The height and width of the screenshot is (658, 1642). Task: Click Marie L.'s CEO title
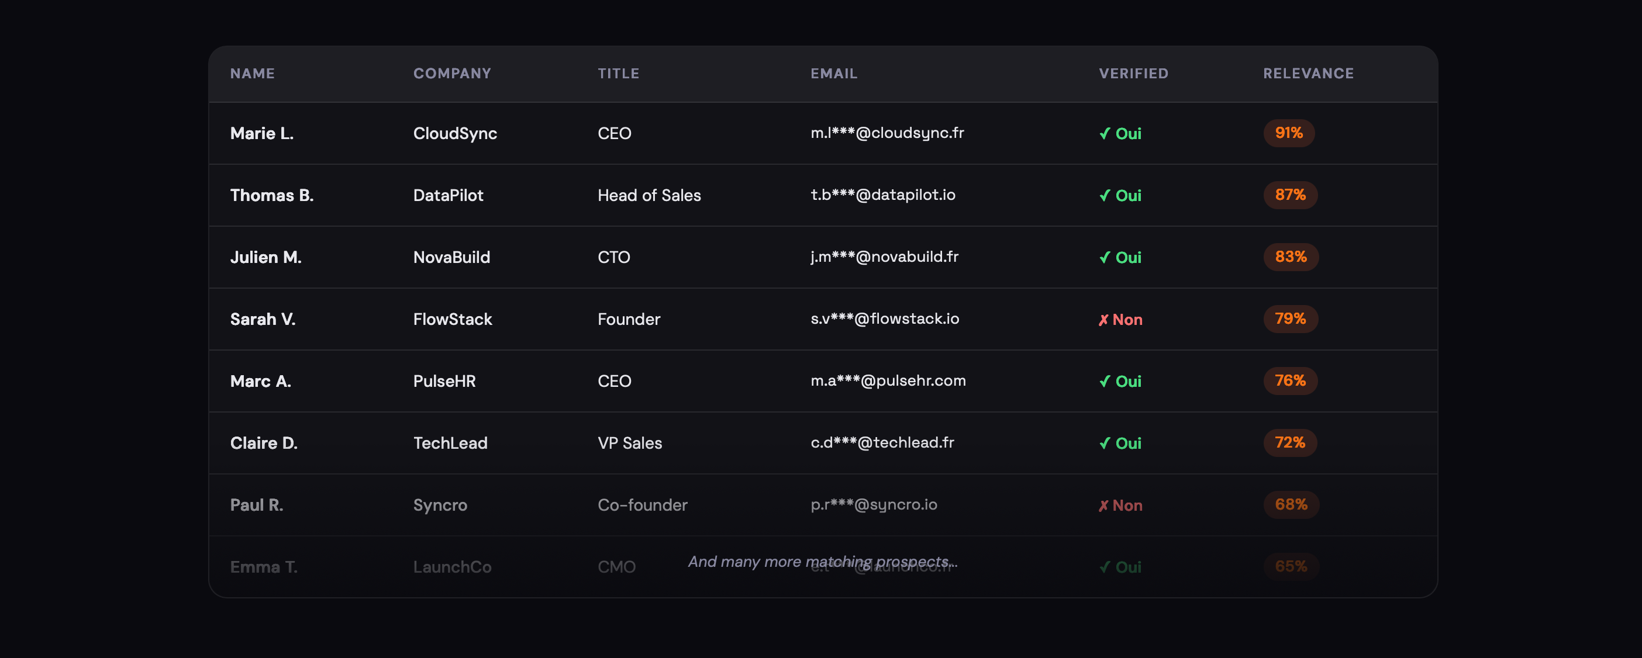click(x=615, y=133)
